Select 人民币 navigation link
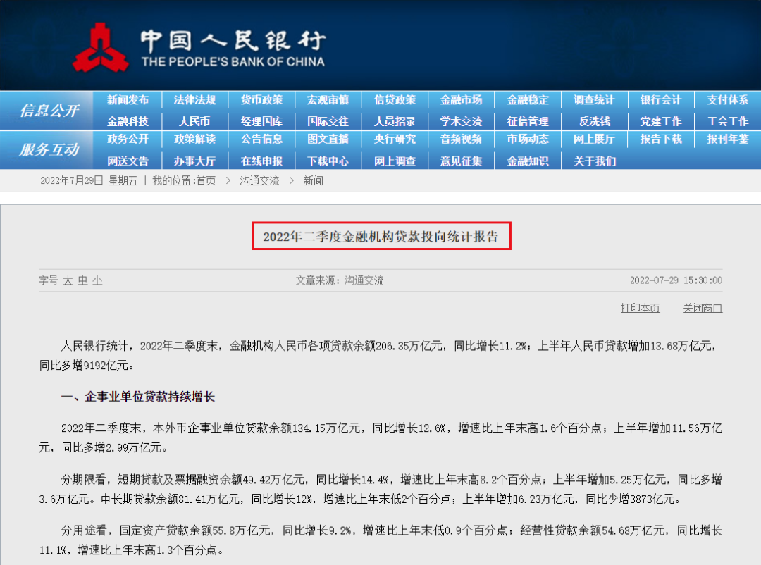Screen dimensions: 761x565 tap(194, 121)
